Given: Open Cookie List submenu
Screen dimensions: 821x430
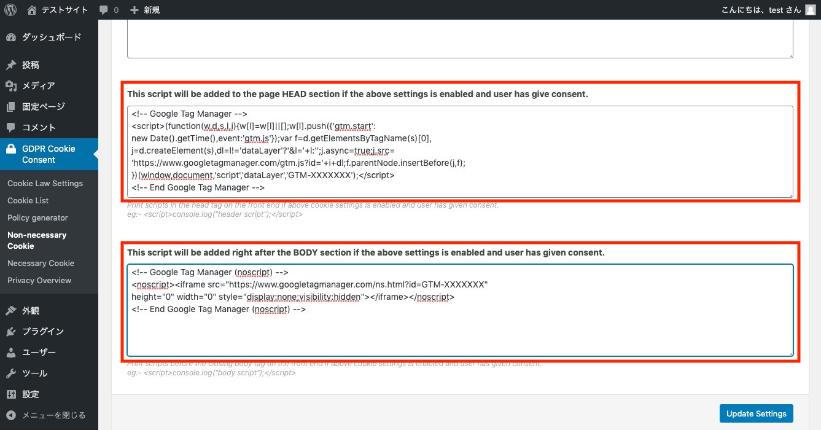Looking at the screenshot, I should pos(28,200).
